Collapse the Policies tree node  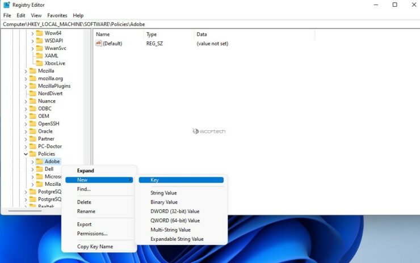(26, 154)
